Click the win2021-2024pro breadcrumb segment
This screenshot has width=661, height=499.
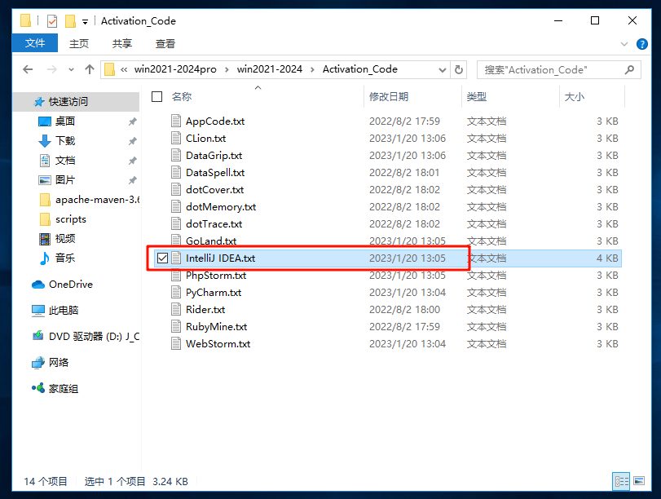tap(175, 69)
